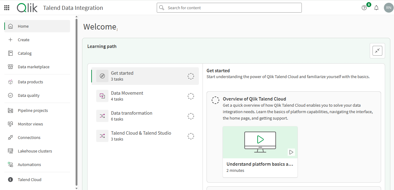
Task: Click the Search for content field
Action: pos(229,8)
